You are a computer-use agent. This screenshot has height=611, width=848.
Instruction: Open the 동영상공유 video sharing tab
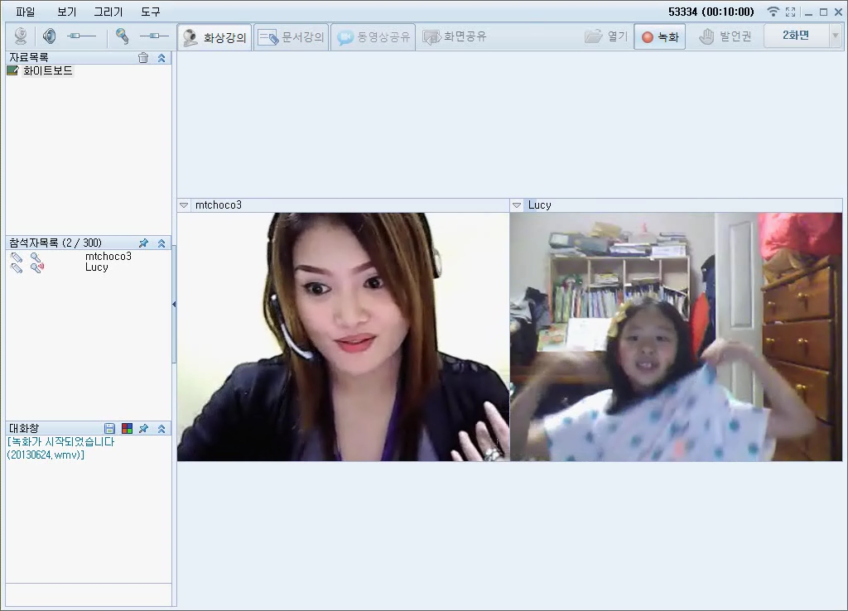[x=373, y=37]
